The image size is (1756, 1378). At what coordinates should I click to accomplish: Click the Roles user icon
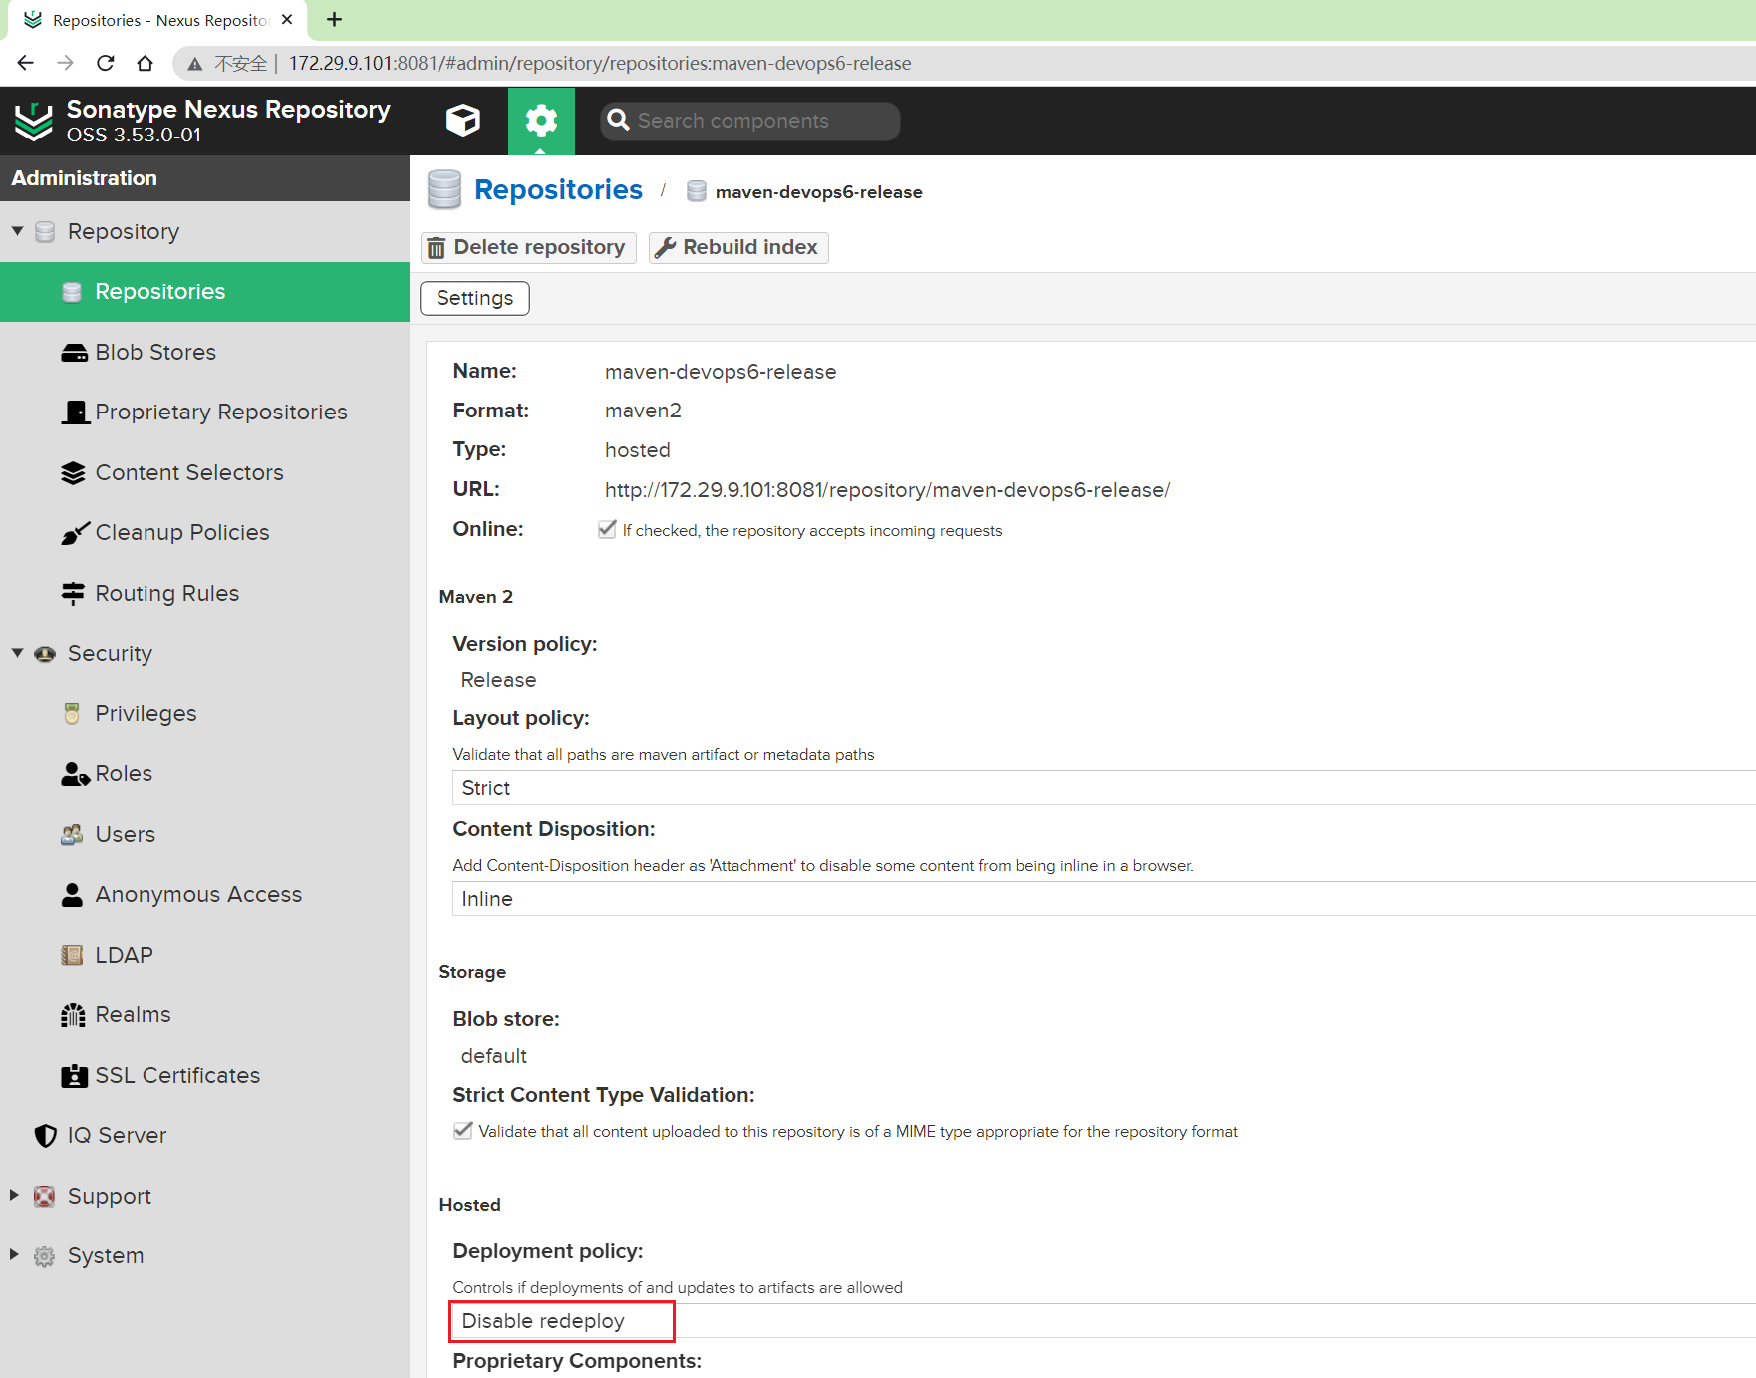point(75,774)
